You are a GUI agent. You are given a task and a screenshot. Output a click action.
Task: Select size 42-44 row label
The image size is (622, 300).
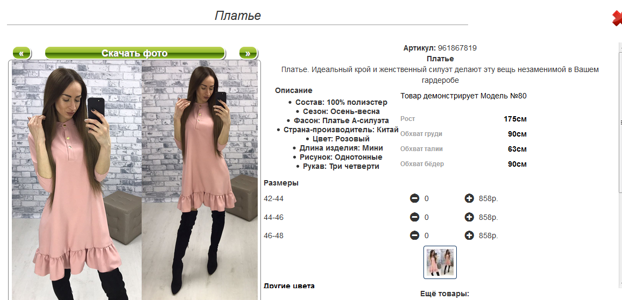pos(274,198)
